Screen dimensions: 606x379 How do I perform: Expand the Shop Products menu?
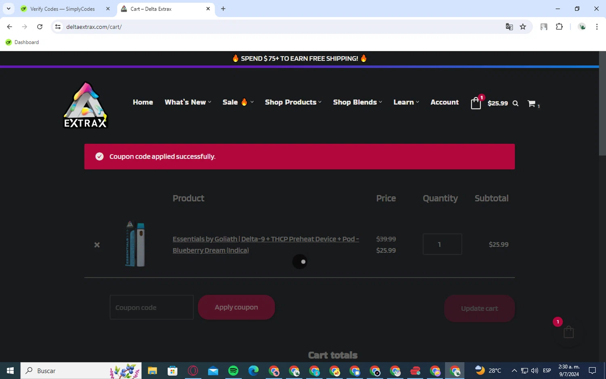pos(293,102)
